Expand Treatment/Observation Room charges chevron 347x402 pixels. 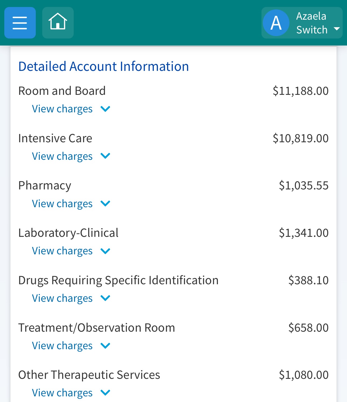click(105, 345)
